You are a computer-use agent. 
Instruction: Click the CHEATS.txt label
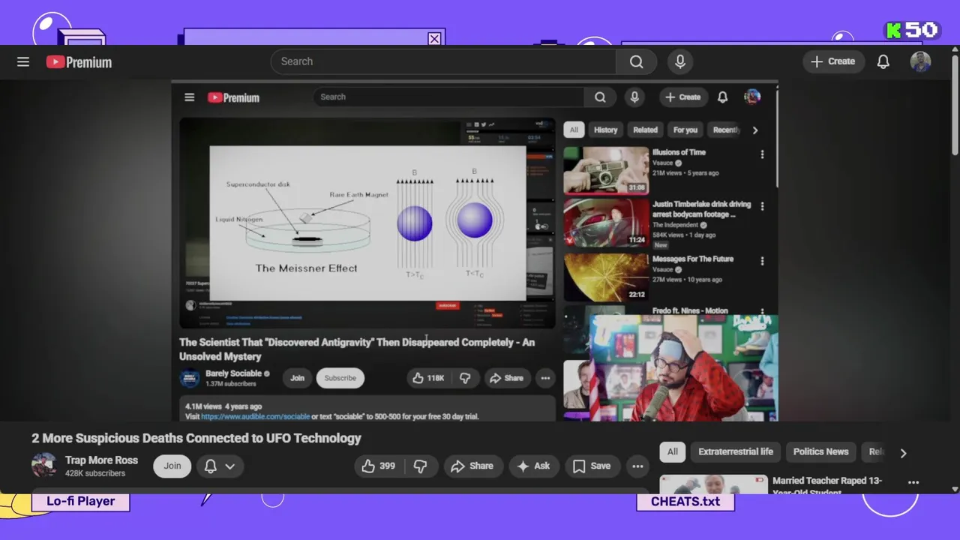click(685, 502)
